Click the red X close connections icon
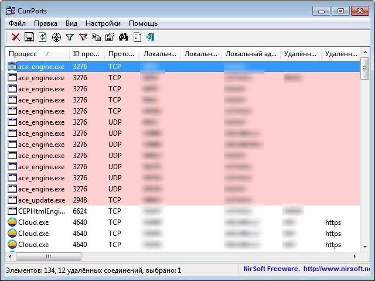This screenshot has width=375, height=281. tap(16, 37)
